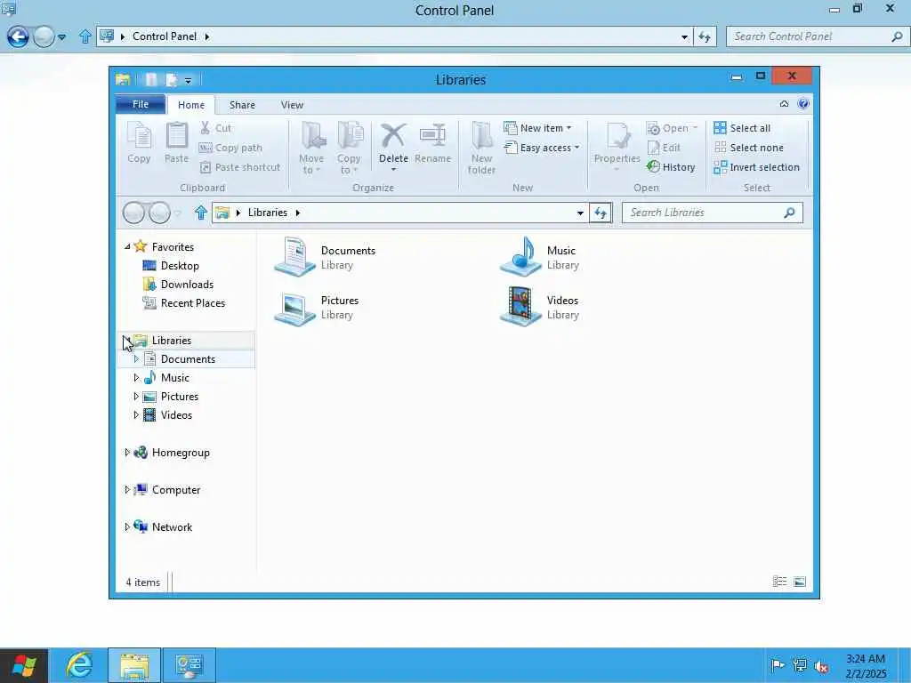This screenshot has height=683, width=911.
Task: Switch to large icons view in status bar
Action: click(800, 582)
